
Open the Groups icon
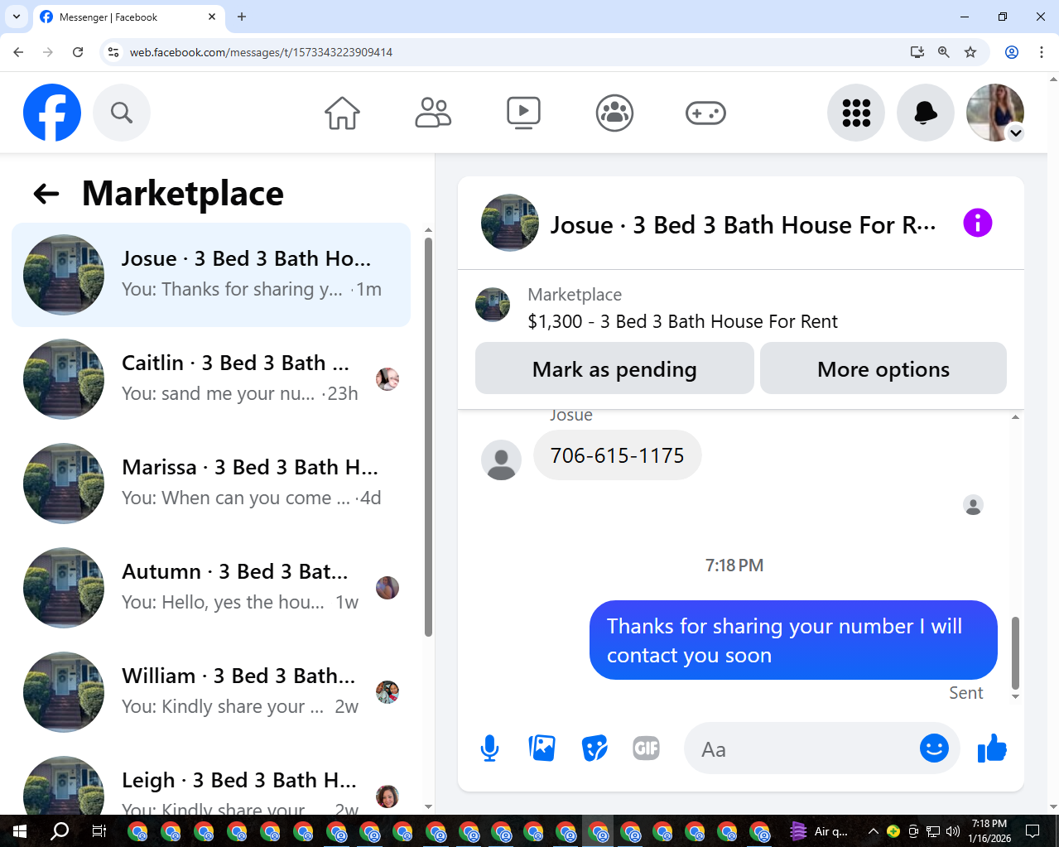614,113
